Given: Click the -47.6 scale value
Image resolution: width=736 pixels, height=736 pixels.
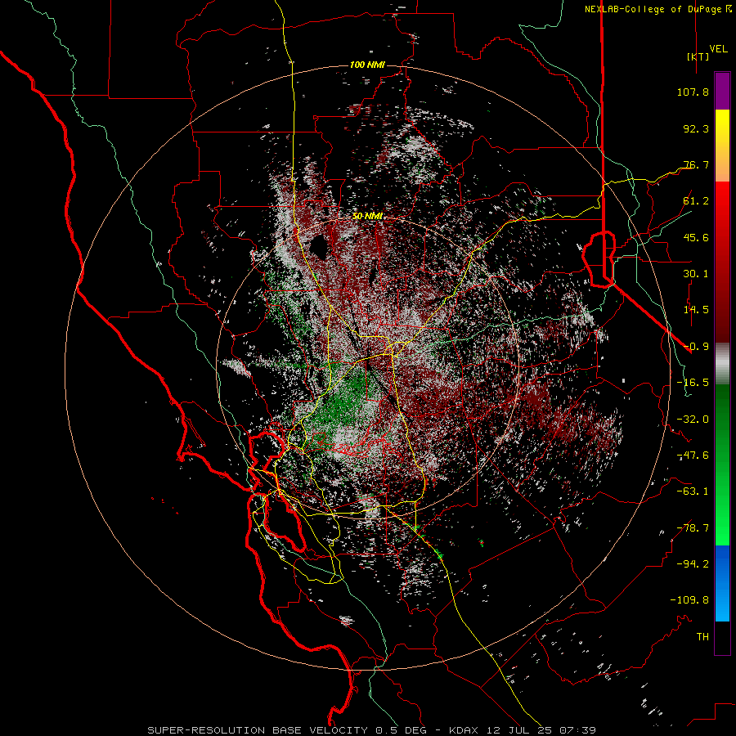Looking at the screenshot, I should (x=693, y=456).
